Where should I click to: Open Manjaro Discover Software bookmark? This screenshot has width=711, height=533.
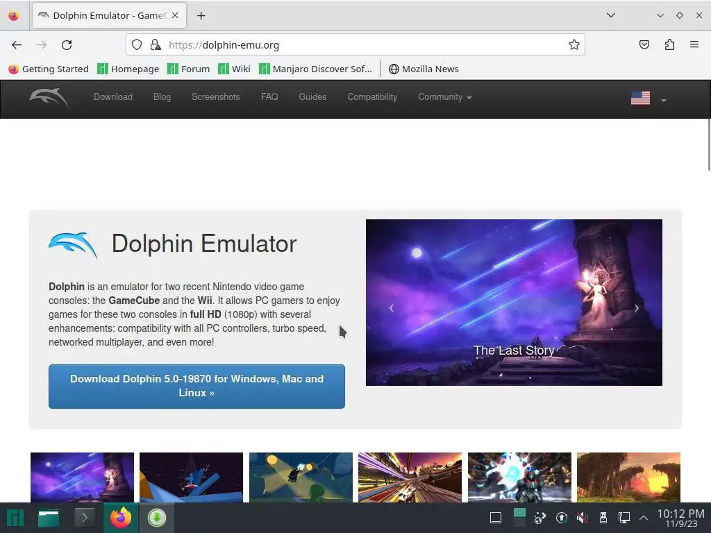pyautogui.click(x=315, y=69)
